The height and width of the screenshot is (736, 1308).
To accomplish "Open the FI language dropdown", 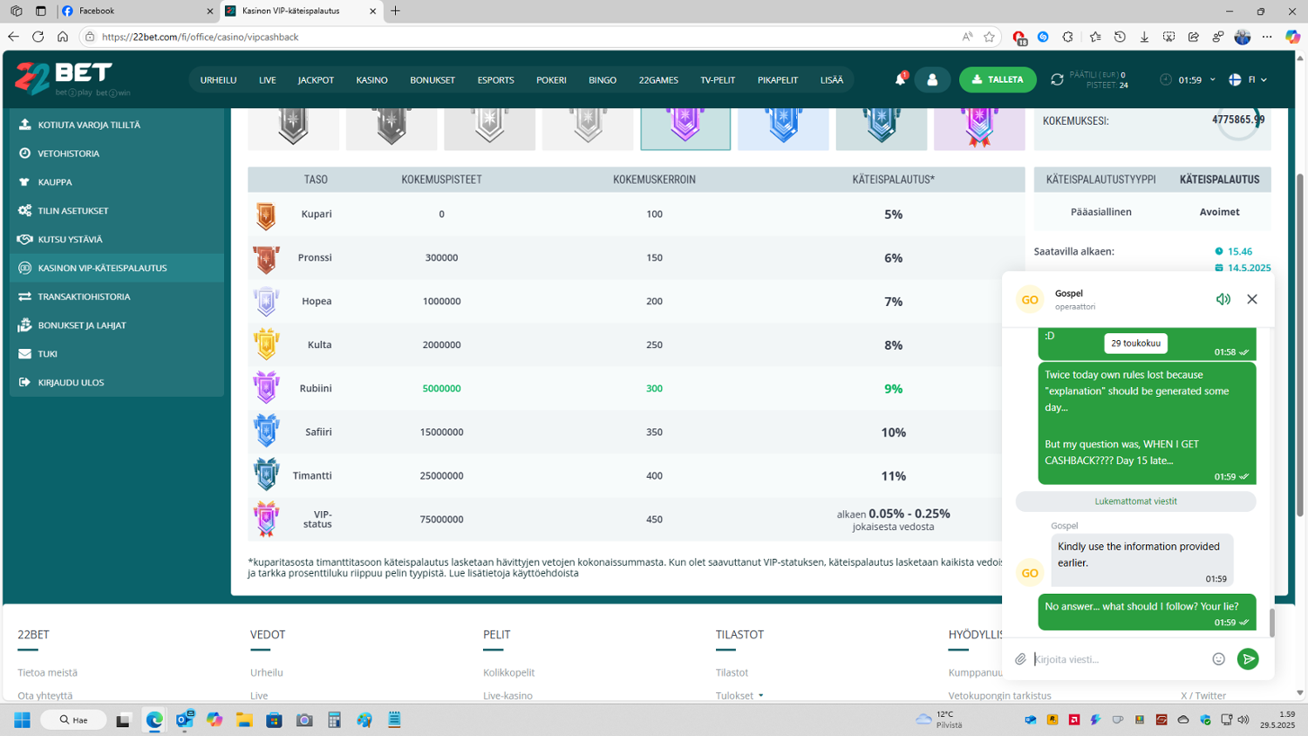I will coord(1248,79).
